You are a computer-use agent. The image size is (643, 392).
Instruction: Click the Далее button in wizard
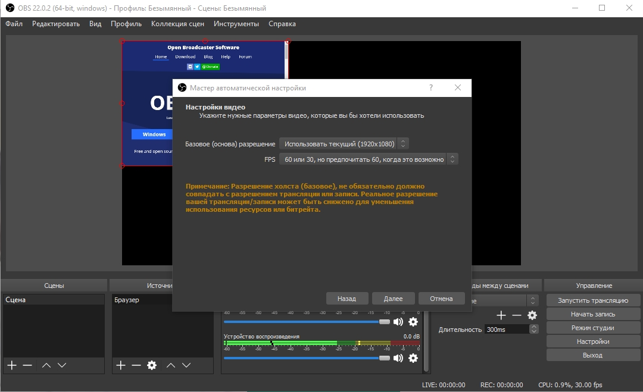[x=394, y=299]
